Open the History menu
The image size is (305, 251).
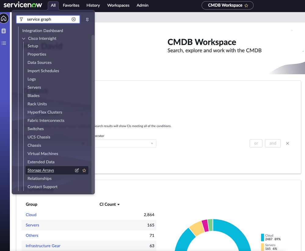tap(93, 5)
